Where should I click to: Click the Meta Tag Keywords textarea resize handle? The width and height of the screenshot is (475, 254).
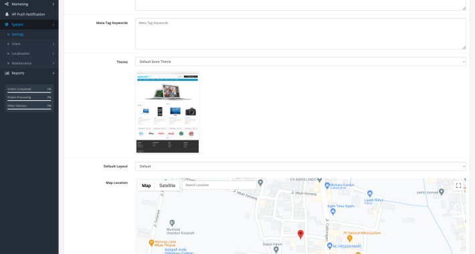pyautogui.click(x=464, y=47)
